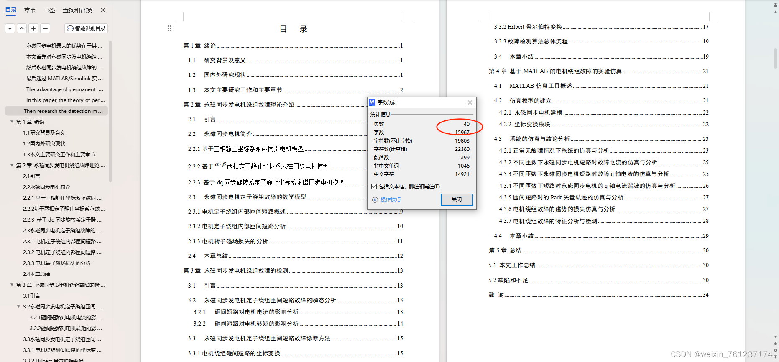Click the play icon beside 操作技巧
The image size is (779, 362).
point(375,200)
